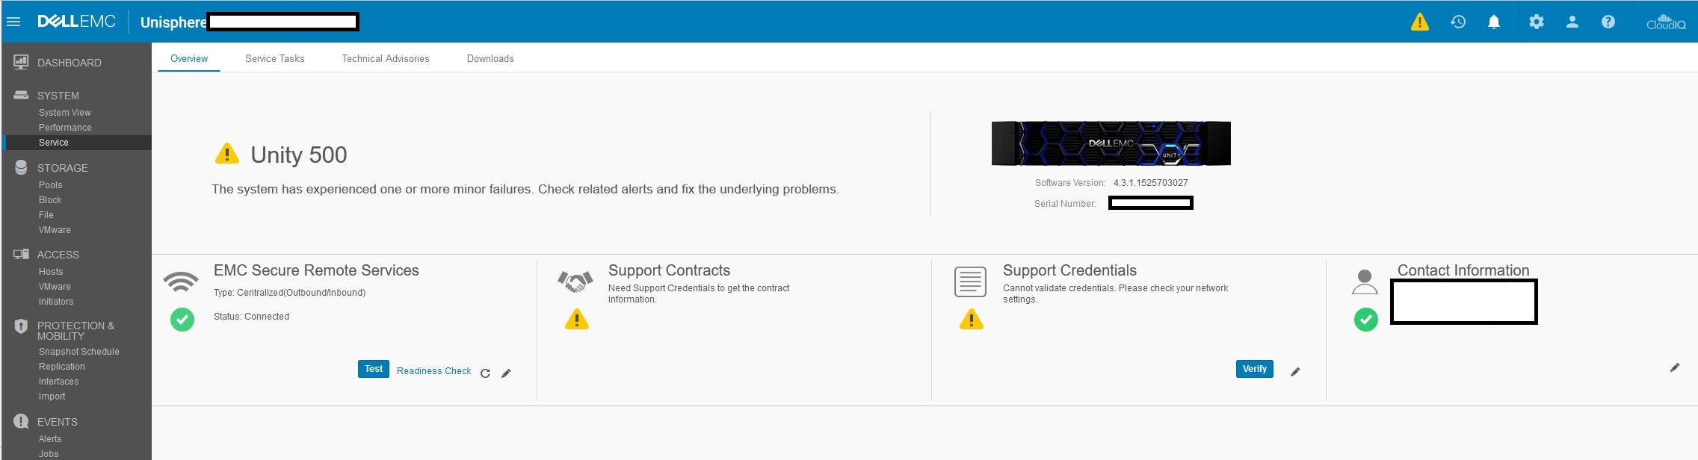Screen dimensions: 1698x460
Task: Click the Support Contracts warning status icon
Action: pyautogui.click(x=576, y=320)
